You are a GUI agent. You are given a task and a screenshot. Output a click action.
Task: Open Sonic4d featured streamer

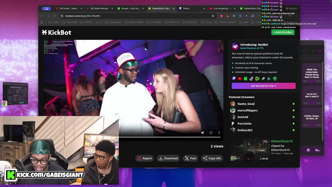coord(243,117)
